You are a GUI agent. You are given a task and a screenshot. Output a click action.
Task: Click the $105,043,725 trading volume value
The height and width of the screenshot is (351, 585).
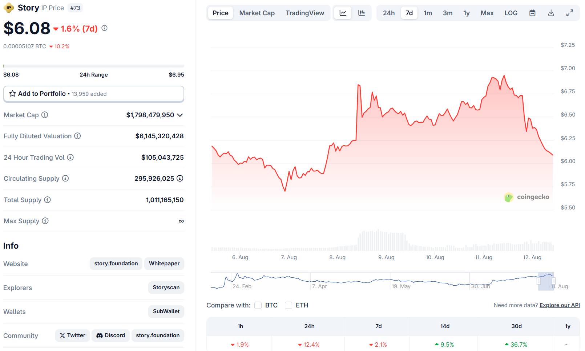pyautogui.click(x=162, y=158)
